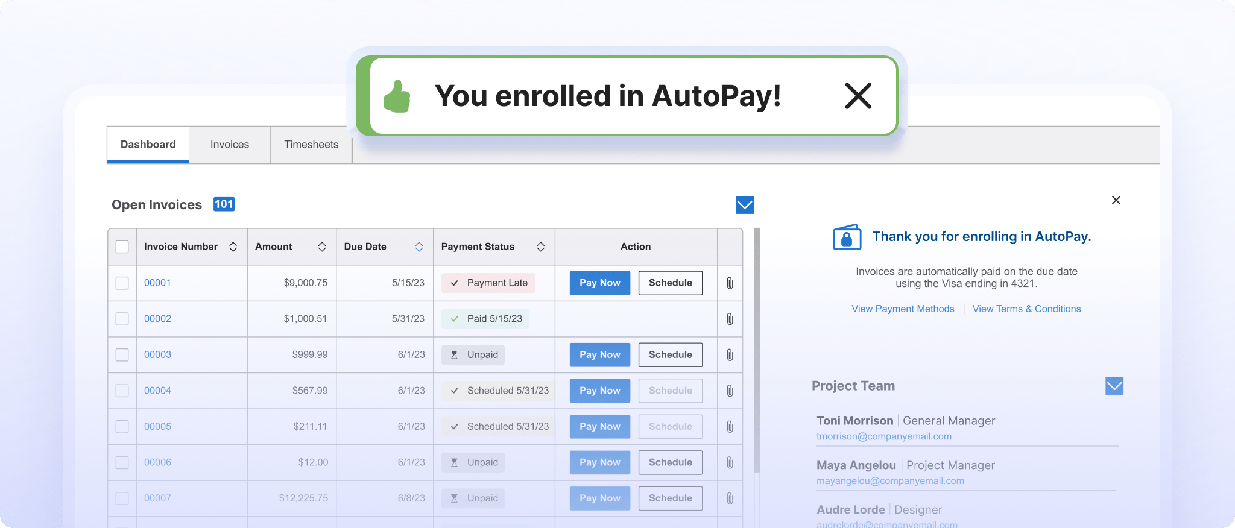This screenshot has width=1235, height=528.
Task: Collapse the Open Invoices section
Action: coord(745,205)
